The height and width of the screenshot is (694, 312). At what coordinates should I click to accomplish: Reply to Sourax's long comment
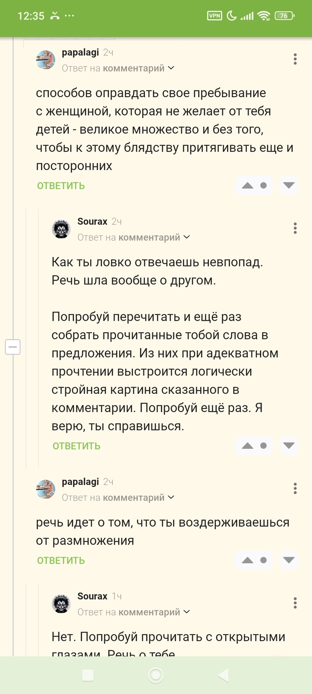tap(77, 446)
